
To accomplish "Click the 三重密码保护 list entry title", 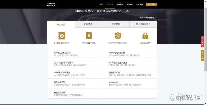I will coord(115,72).
